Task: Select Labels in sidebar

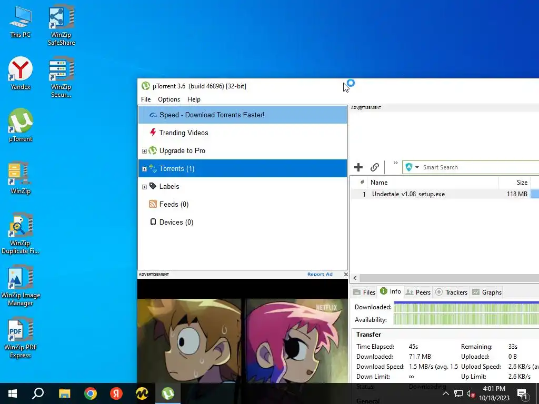Action: pyautogui.click(x=243, y=186)
